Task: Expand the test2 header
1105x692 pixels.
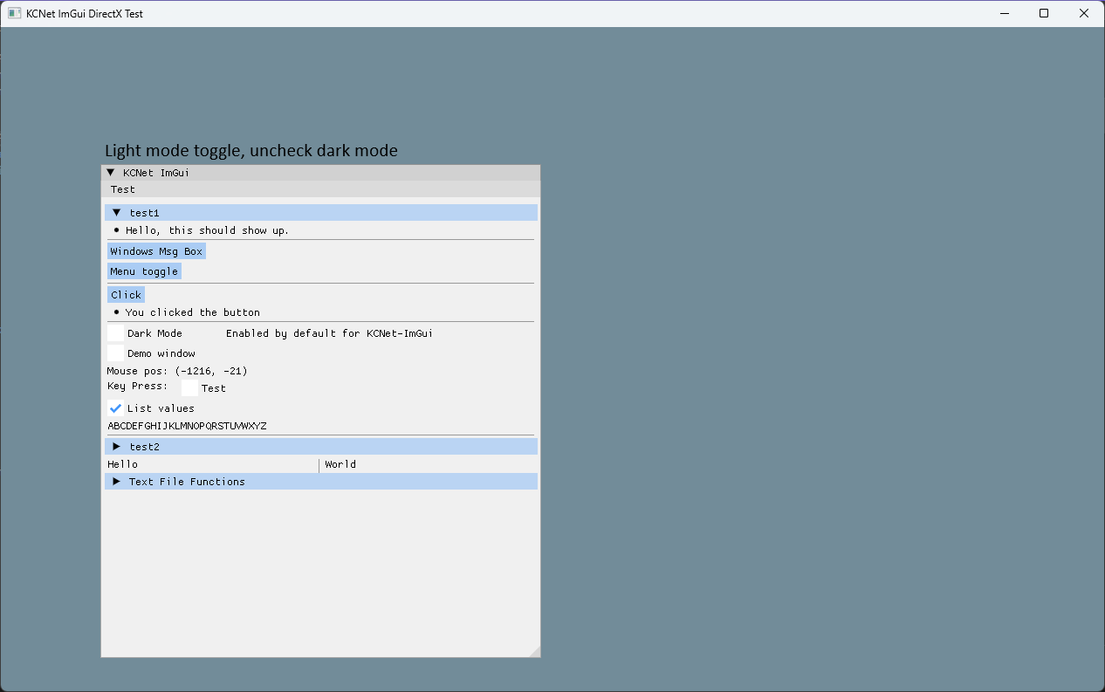Action: click(321, 447)
